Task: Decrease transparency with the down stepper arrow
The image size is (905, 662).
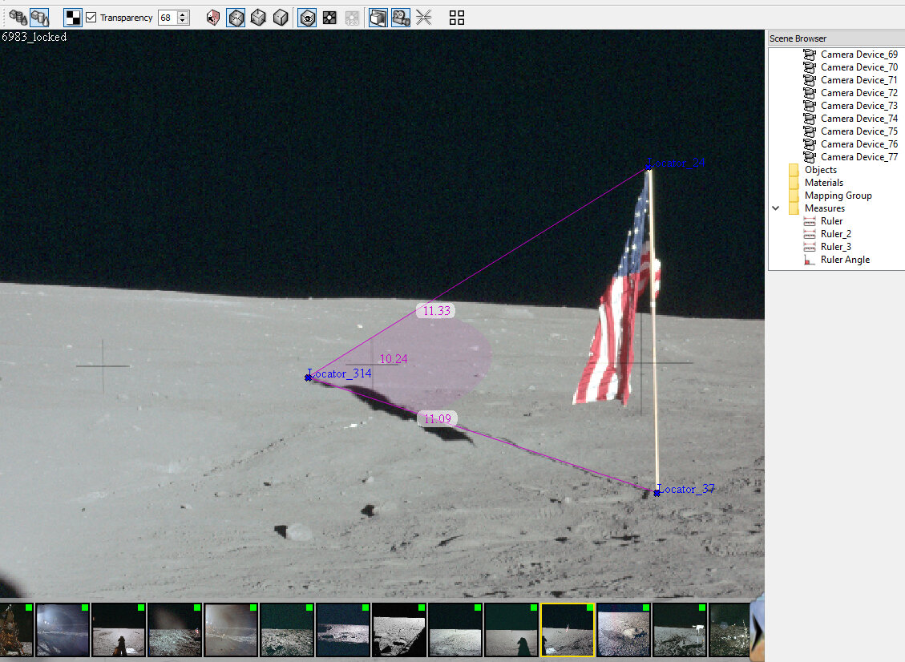Action: point(183,22)
